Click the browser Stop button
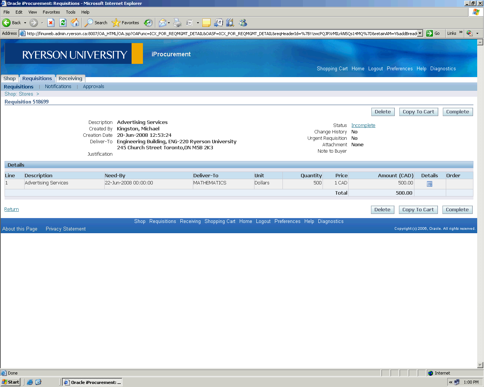Image resolution: width=484 pixels, height=387 pixels. tap(51, 23)
